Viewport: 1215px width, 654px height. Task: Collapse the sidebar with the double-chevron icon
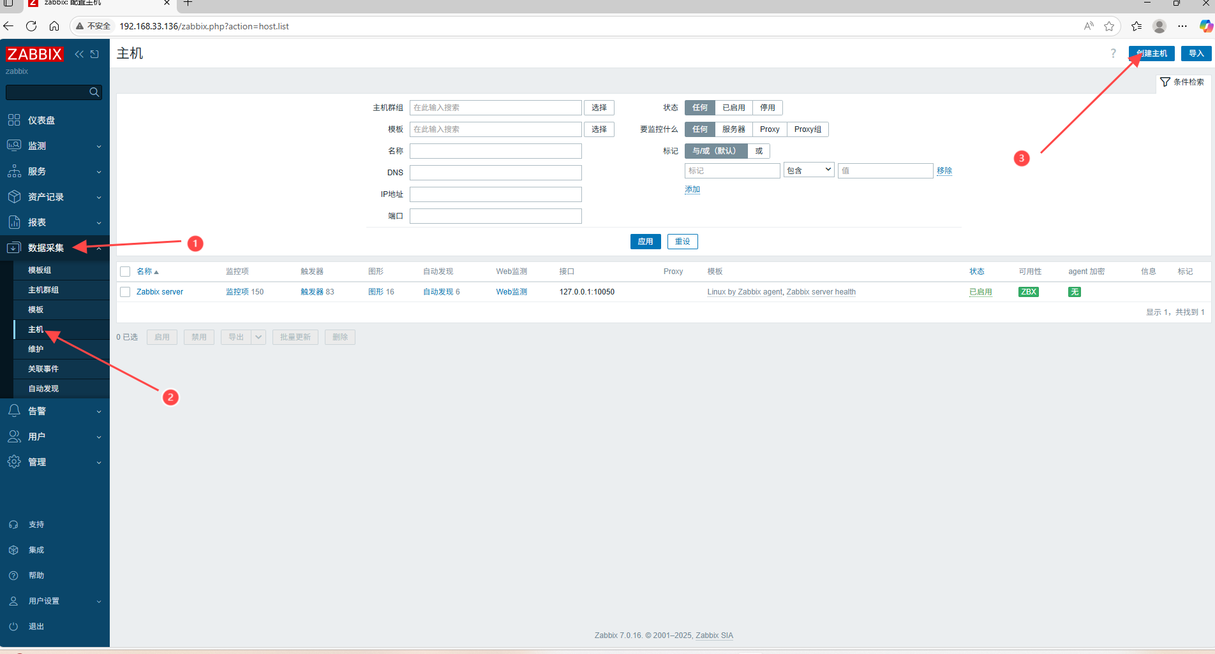pos(79,54)
